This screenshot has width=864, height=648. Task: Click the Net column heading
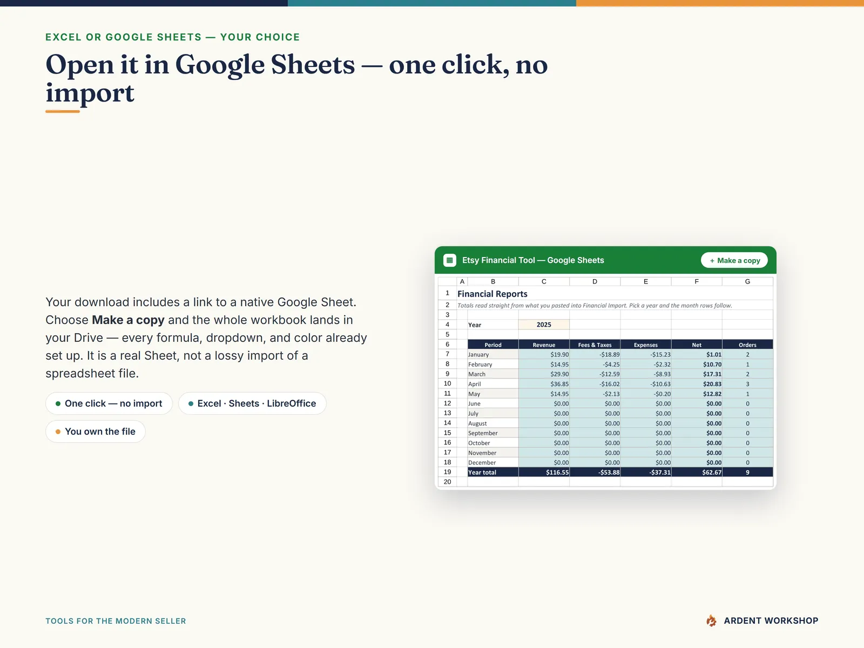pyautogui.click(x=697, y=345)
